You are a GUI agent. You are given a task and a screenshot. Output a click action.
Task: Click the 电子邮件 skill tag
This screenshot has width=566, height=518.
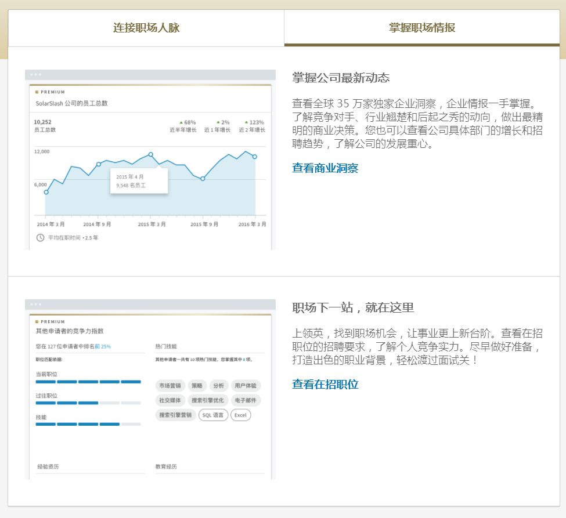click(246, 400)
